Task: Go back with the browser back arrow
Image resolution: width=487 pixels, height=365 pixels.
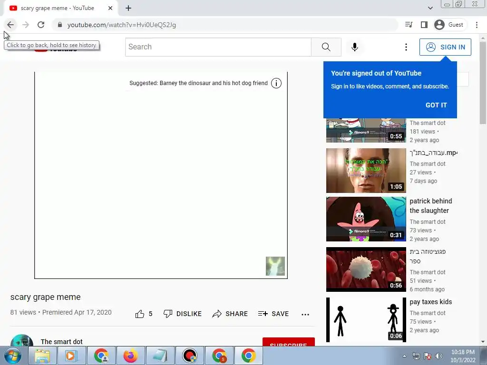Action: (10, 25)
